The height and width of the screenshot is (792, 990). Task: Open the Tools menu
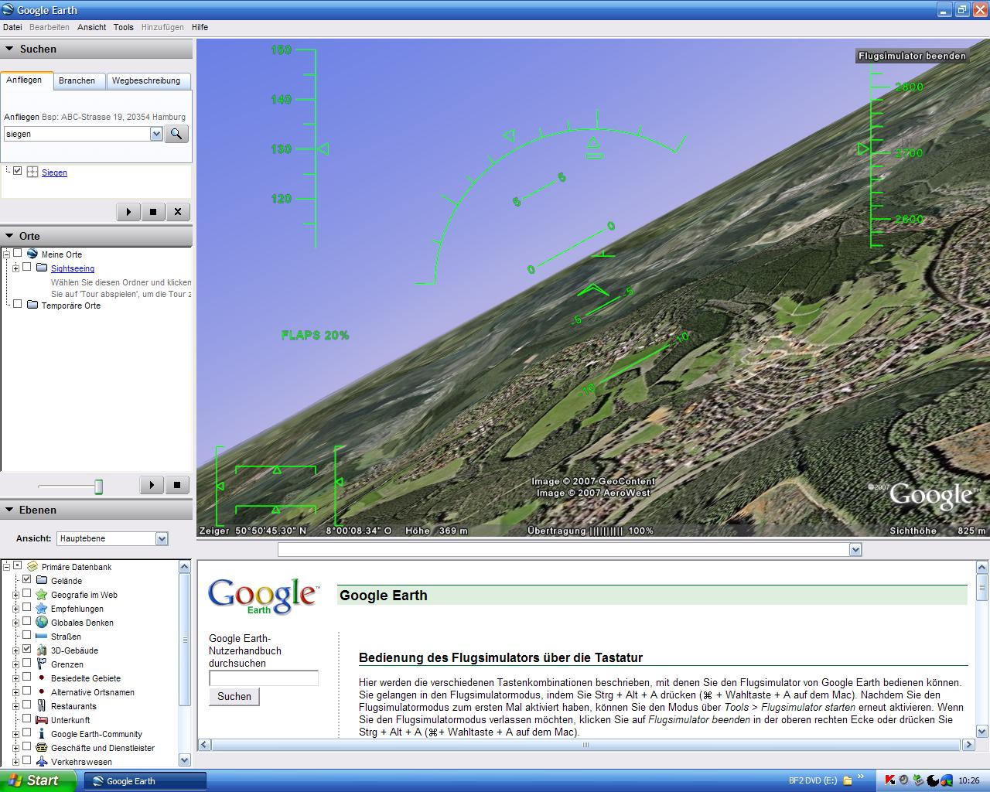pos(124,27)
